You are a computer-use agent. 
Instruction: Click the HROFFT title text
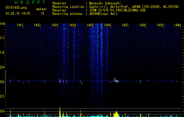pyautogui.click(x=30, y=2)
